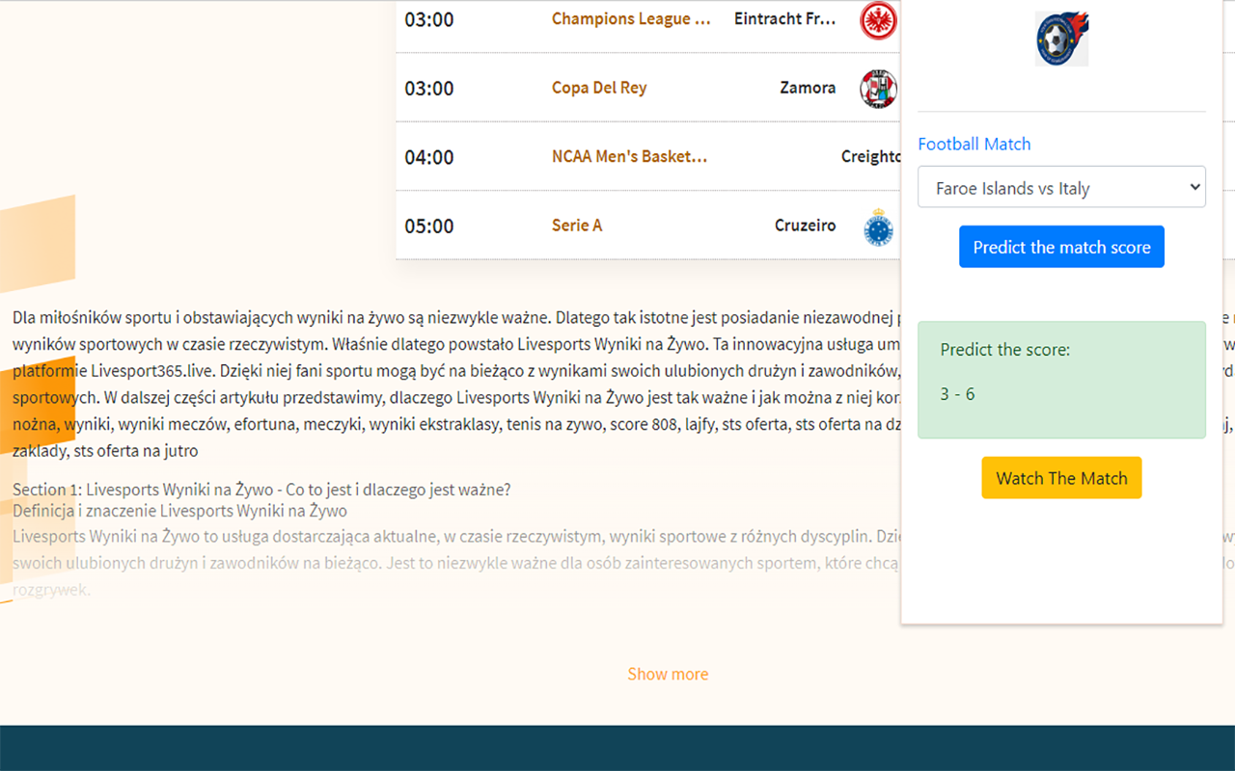This screenshot has height=771, width=1235.
Task: Click the Cruzeiro team name
Action: (805, 226)
